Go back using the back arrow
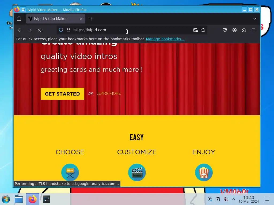The width and height of the screenshot is (274, 205). 20,30
